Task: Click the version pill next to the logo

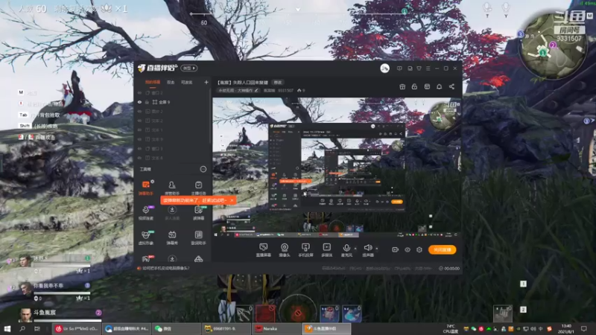Action: pos(189,68)
